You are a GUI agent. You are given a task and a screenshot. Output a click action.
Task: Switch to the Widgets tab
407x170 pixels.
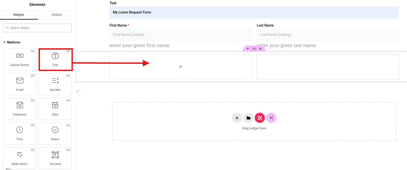pos(19,15)
